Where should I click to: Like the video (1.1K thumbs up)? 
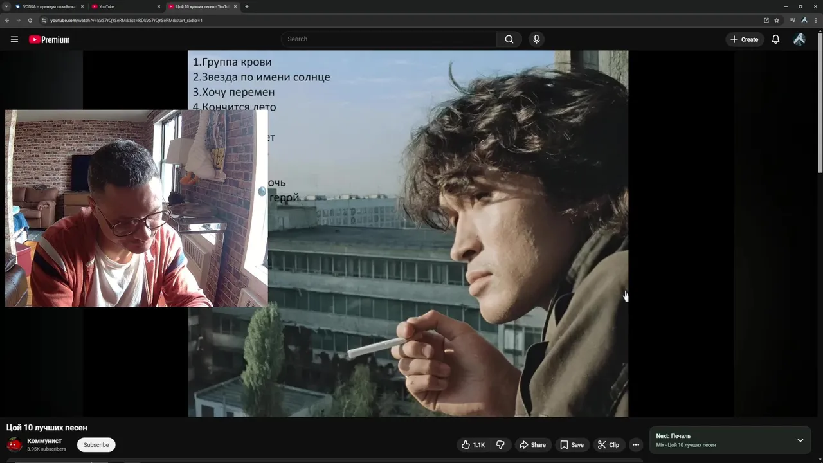473,444
